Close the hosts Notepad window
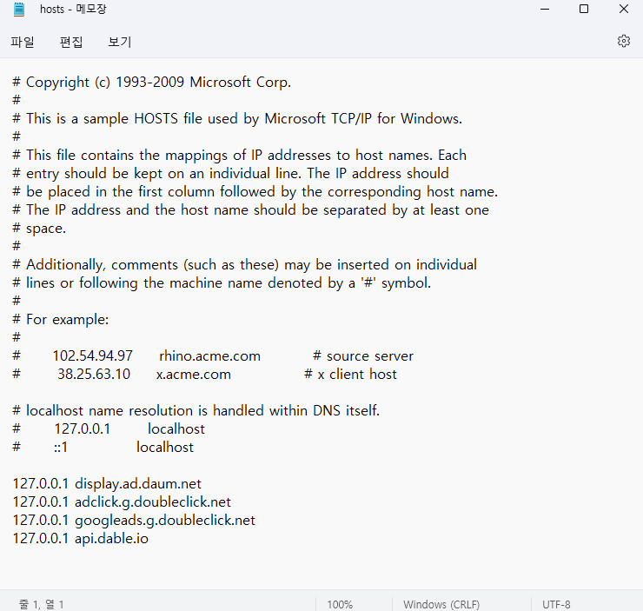The image size is (643, 611). click(x=624, y=10)
